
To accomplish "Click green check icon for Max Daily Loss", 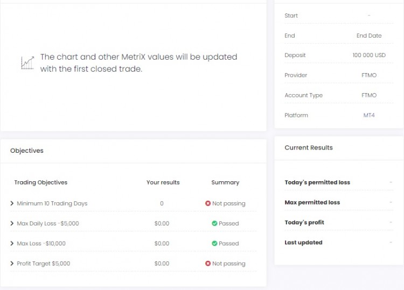I will coord(214,223).
